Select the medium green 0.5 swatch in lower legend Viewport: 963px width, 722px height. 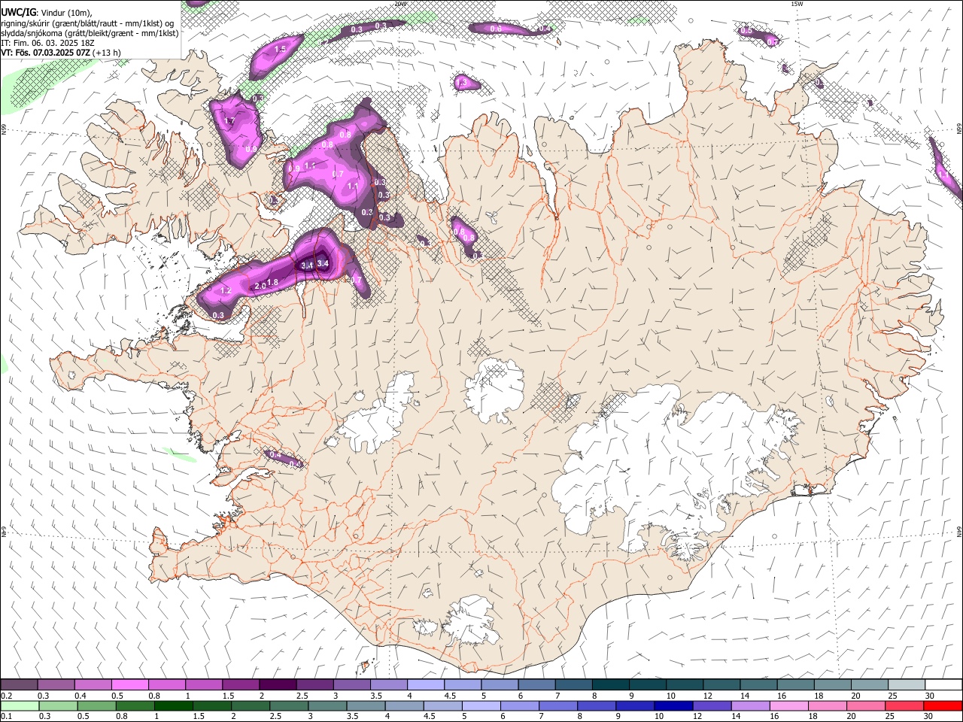pyautogui.click(x=96, y=705)
